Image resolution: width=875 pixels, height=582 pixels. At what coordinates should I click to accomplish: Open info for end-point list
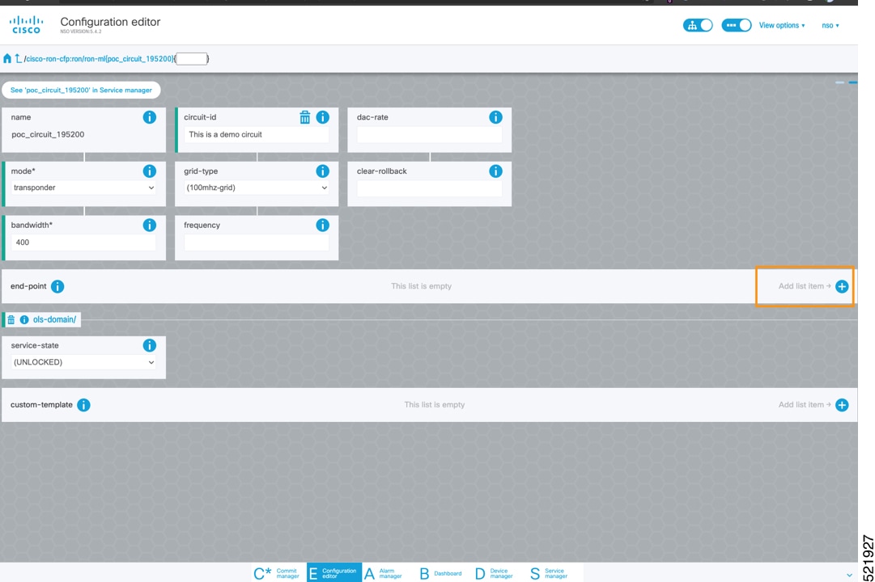[x=57, y=286]
